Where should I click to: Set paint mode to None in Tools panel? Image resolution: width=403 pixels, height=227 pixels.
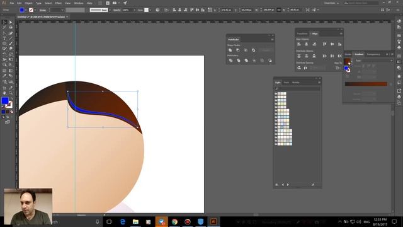tap(11, 112)
